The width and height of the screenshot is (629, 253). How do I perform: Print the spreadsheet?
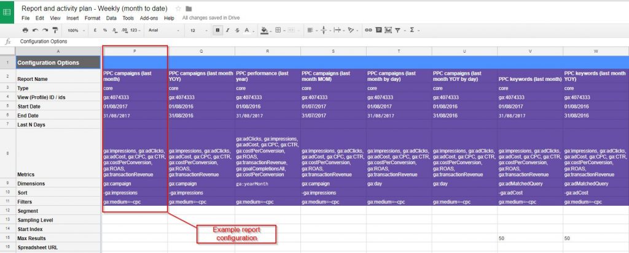pos(25,30)
